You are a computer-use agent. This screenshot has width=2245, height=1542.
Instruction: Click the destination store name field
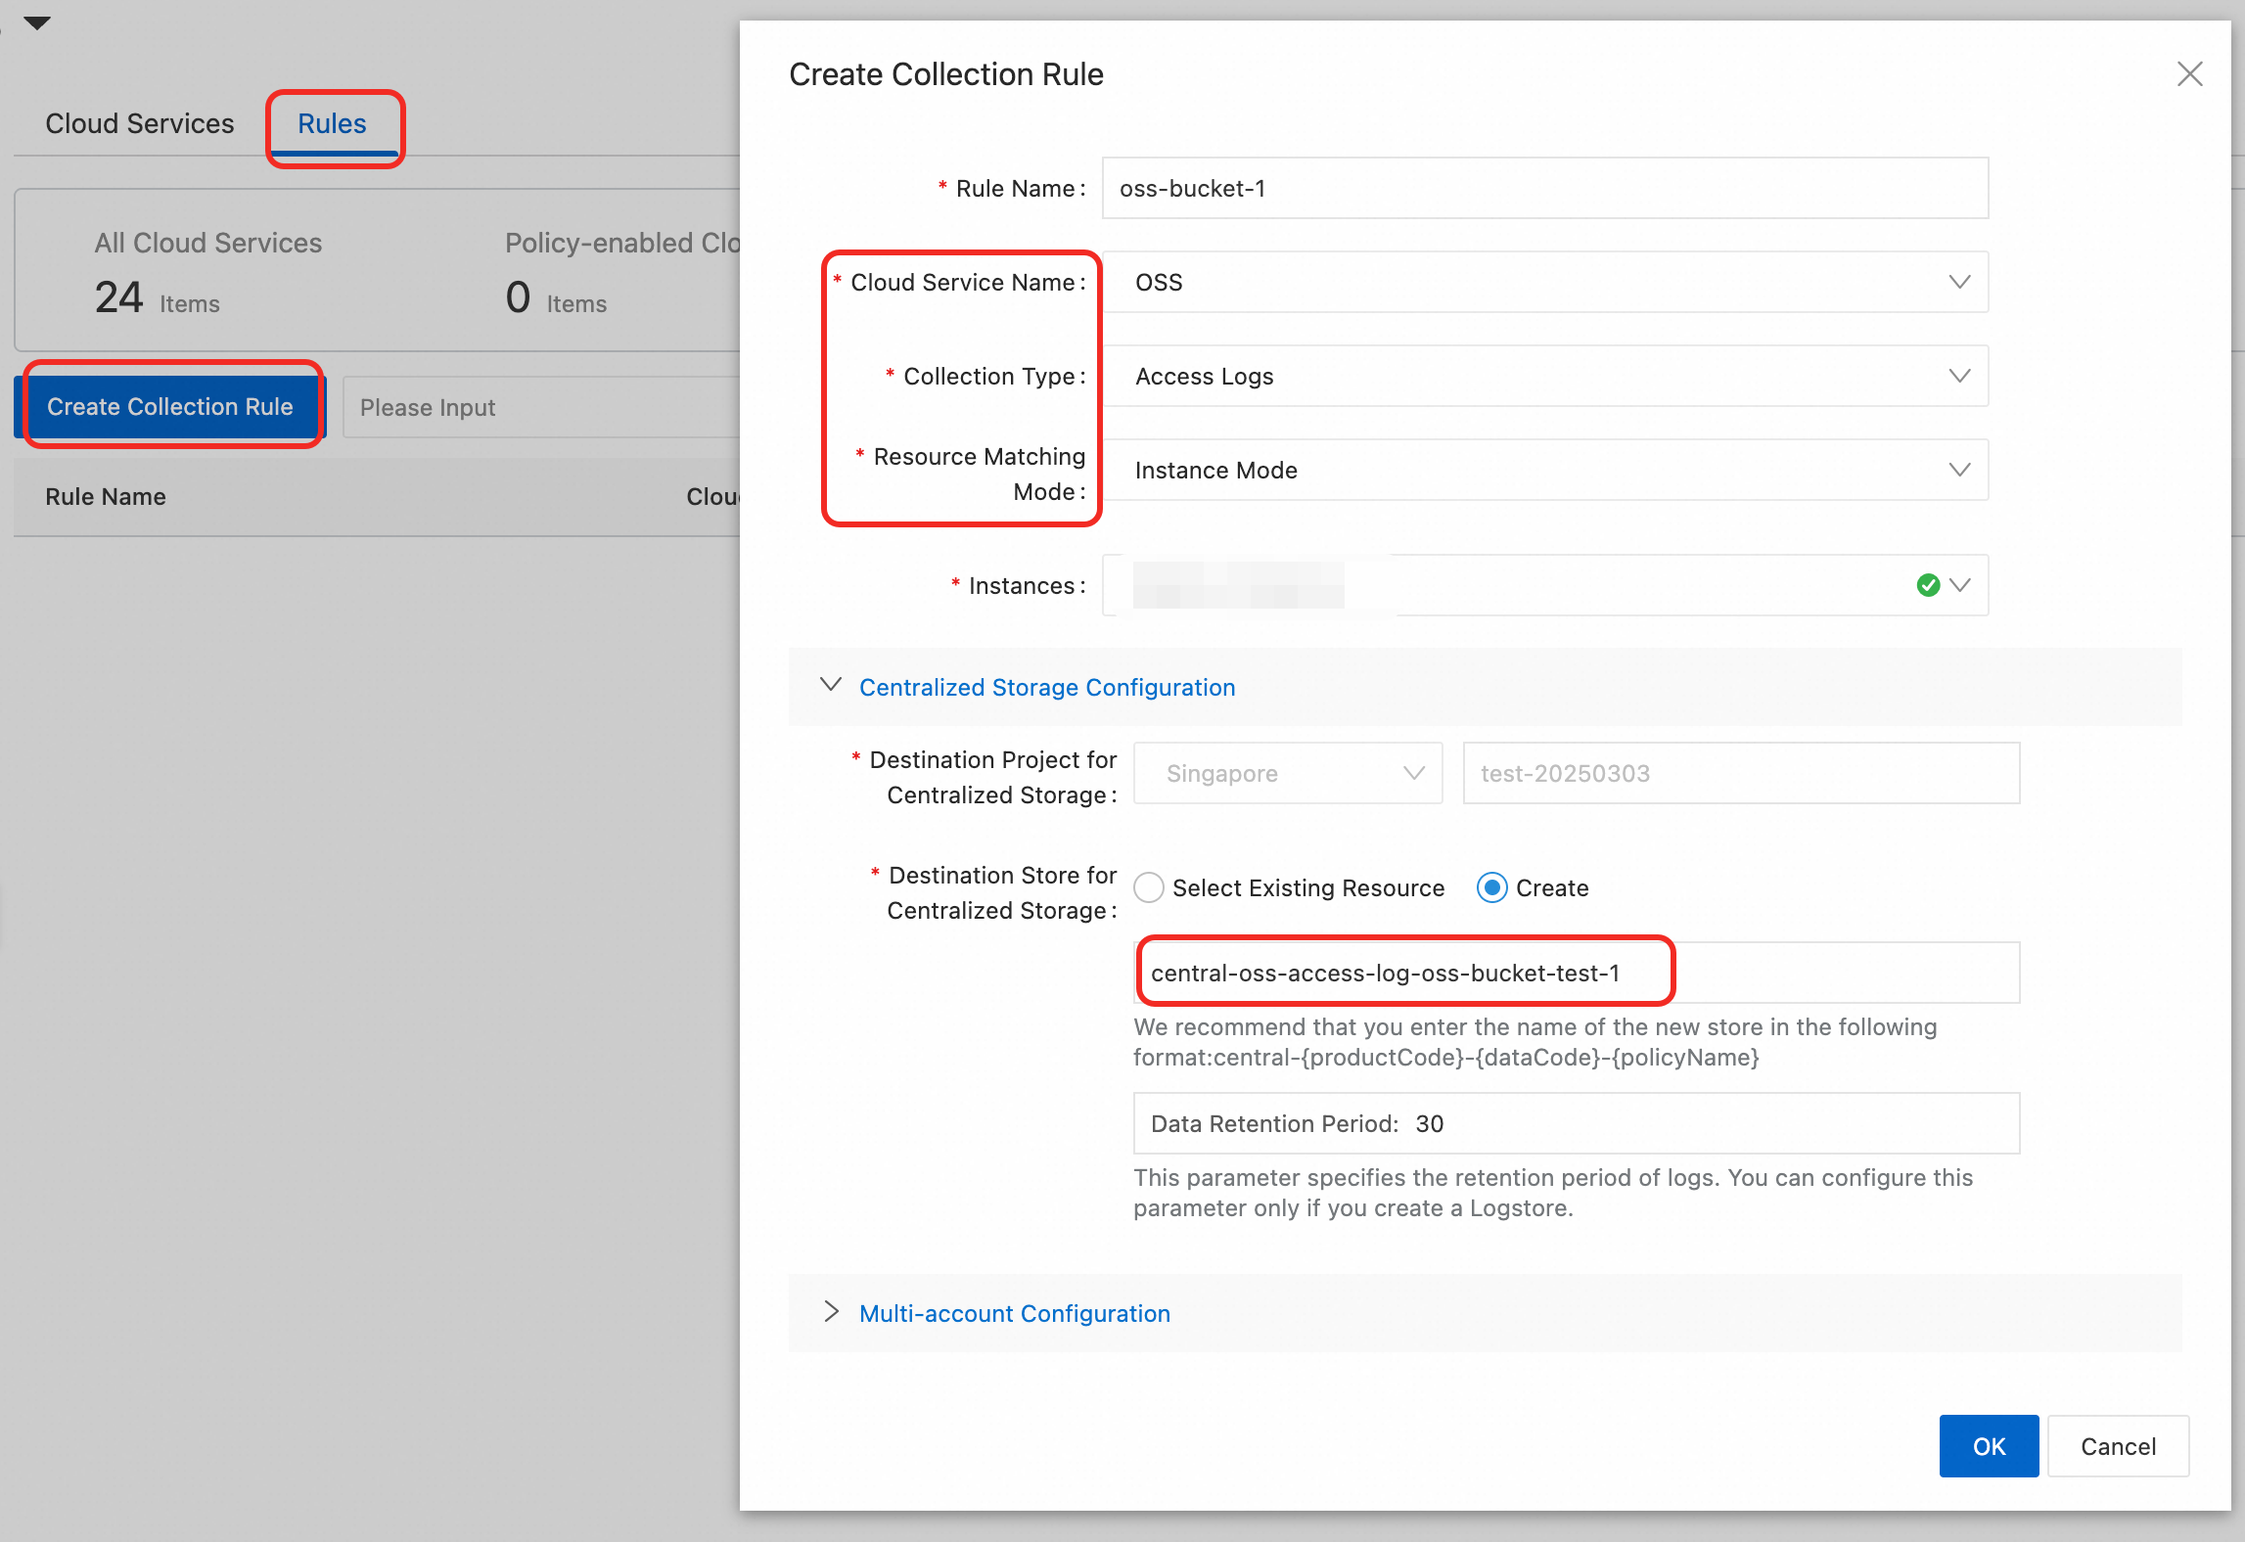(x=1576, y=973)
